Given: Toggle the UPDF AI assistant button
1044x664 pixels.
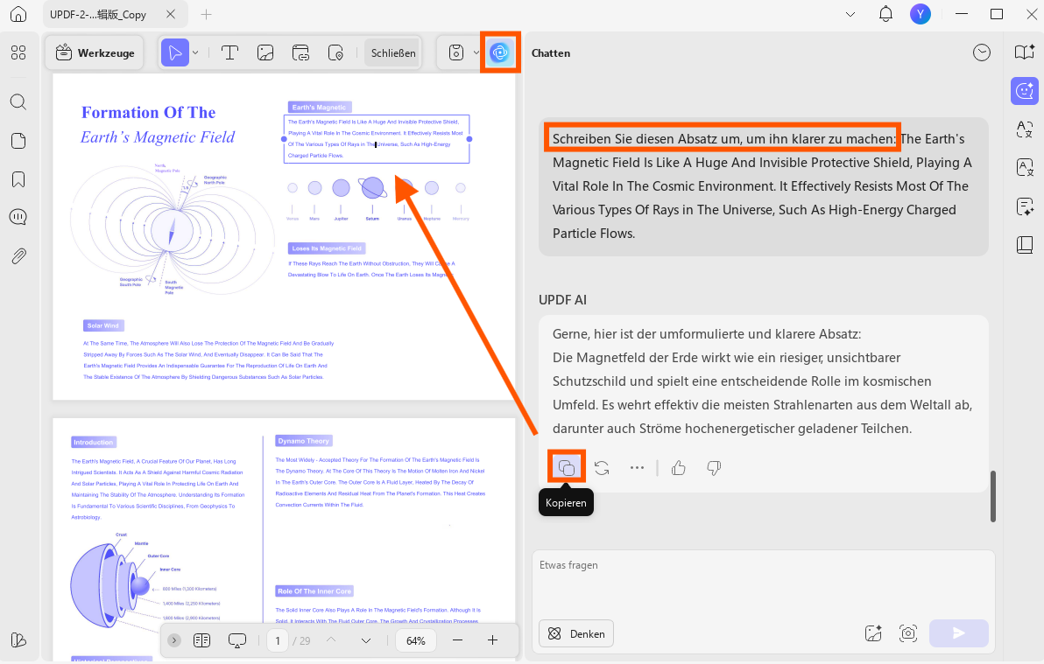Looking at the screenshot, I should (499, 52).
